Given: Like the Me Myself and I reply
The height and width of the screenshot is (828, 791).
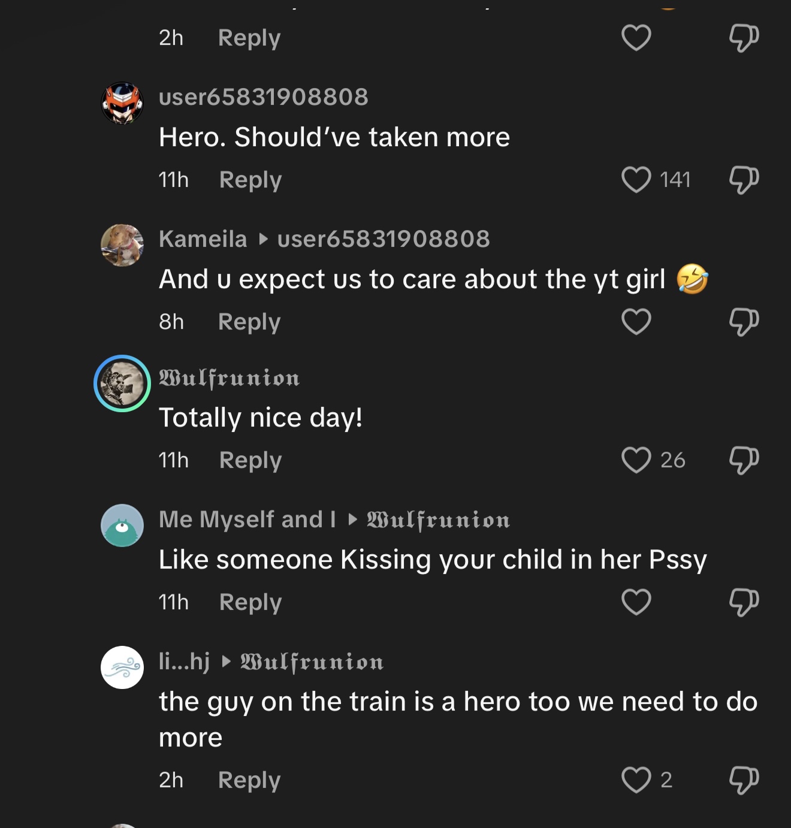Looking at the screenshot, I should 636,602.
